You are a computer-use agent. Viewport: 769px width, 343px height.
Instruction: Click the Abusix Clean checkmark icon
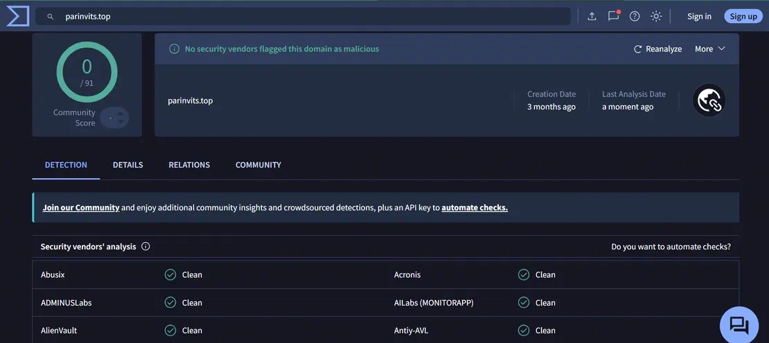170,275
